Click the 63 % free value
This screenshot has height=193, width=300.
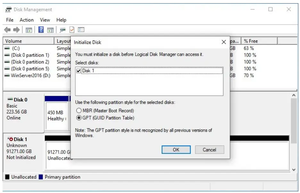(x=248, y=48)
